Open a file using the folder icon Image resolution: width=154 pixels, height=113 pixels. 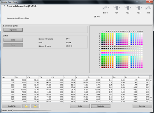26,106
